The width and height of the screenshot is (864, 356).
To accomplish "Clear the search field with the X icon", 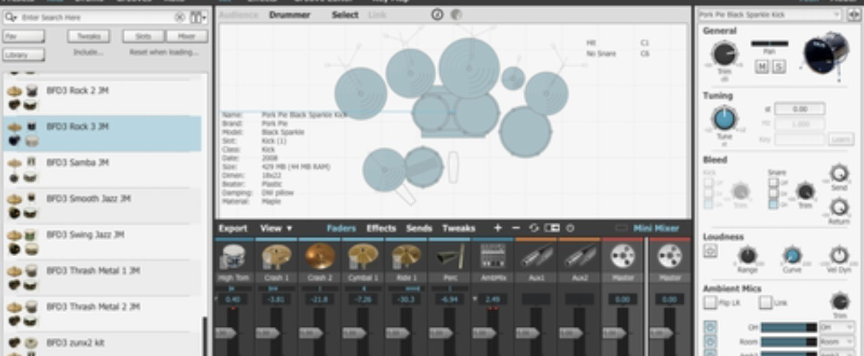I will 180,17.
